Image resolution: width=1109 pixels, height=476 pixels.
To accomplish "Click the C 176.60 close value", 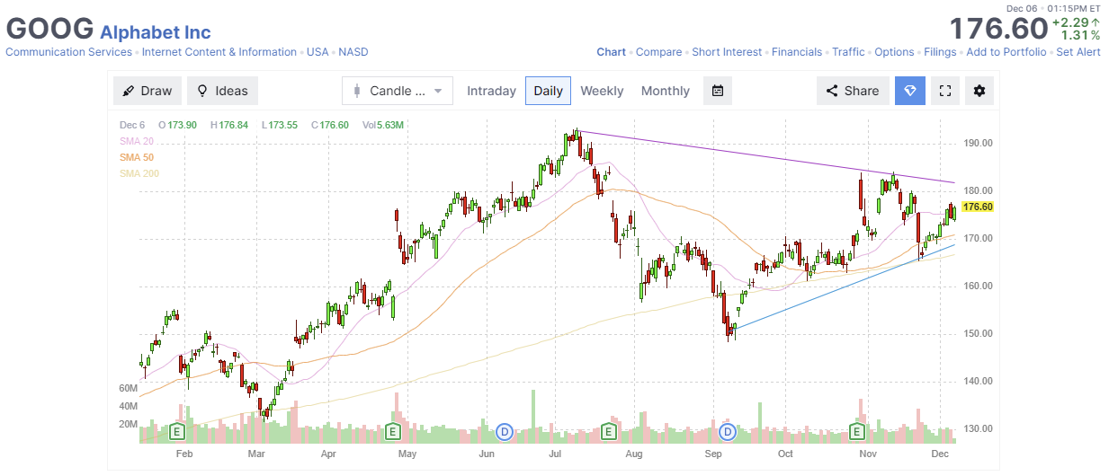I will (x=330, y=125).
